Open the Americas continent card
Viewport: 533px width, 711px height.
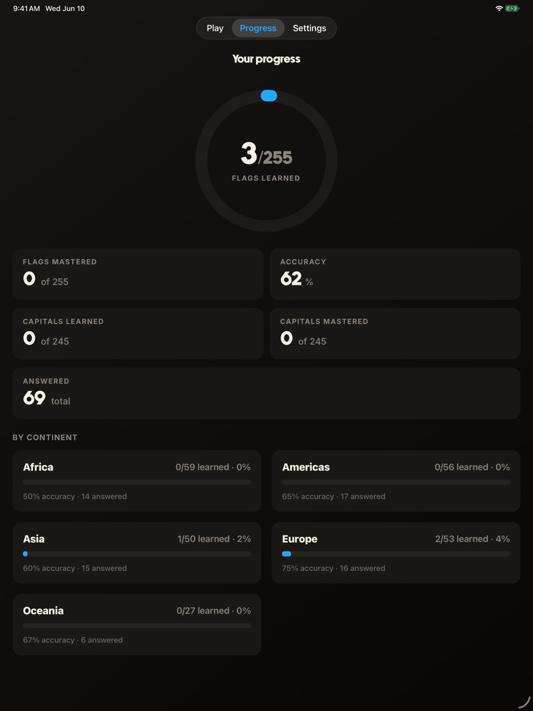click(x=396, y=481)
